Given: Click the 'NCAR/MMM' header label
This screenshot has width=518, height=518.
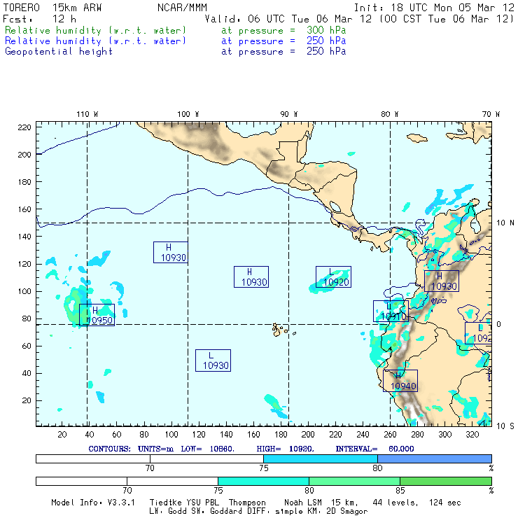Looking at the screenshot, I should 182,8.
